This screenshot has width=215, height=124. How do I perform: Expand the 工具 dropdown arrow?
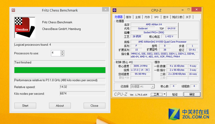pyautogui.click(x=164, y=94)
